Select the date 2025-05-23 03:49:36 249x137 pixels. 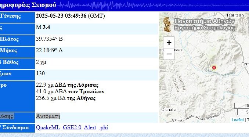pyautogui.click(x=61, y=16)
